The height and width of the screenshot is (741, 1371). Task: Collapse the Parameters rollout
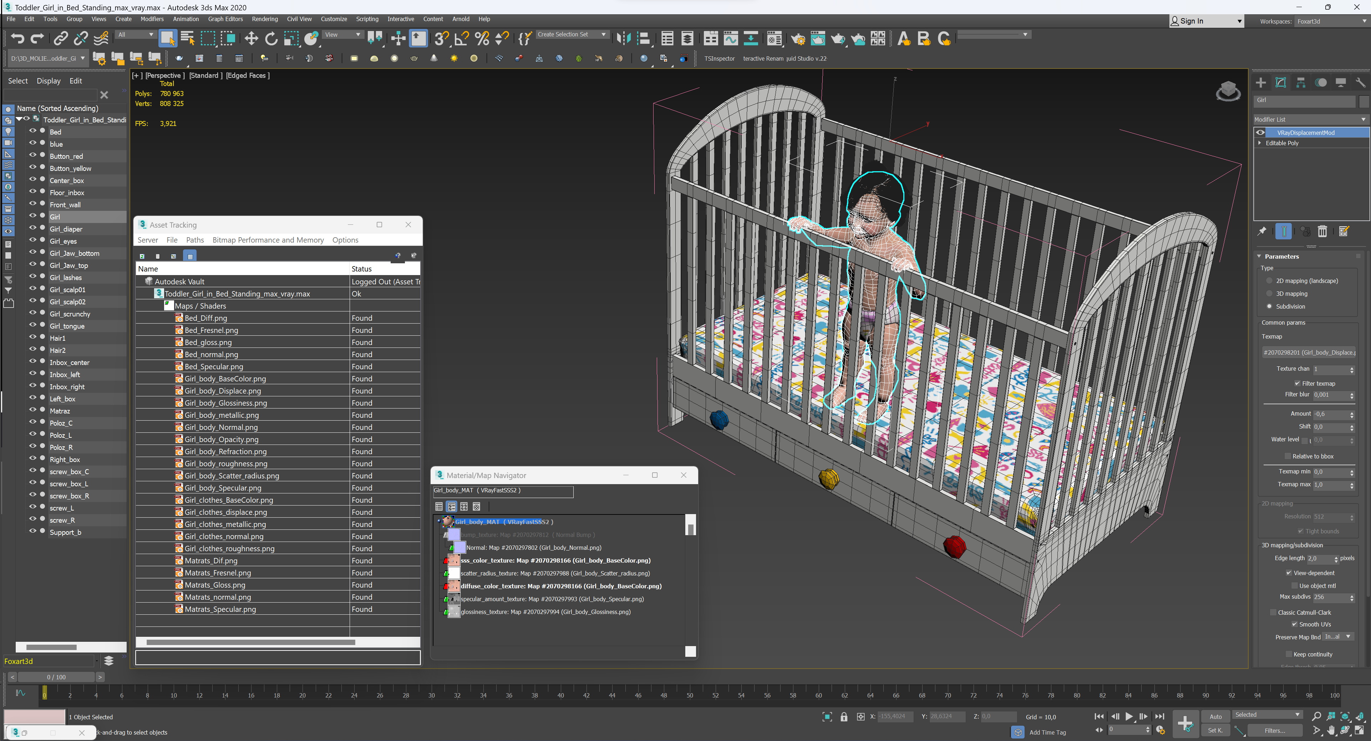coord(1259,256)
